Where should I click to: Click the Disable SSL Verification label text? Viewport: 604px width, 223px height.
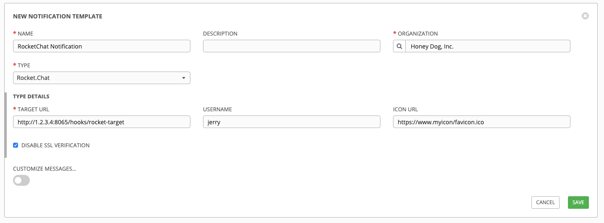(55, 146)
